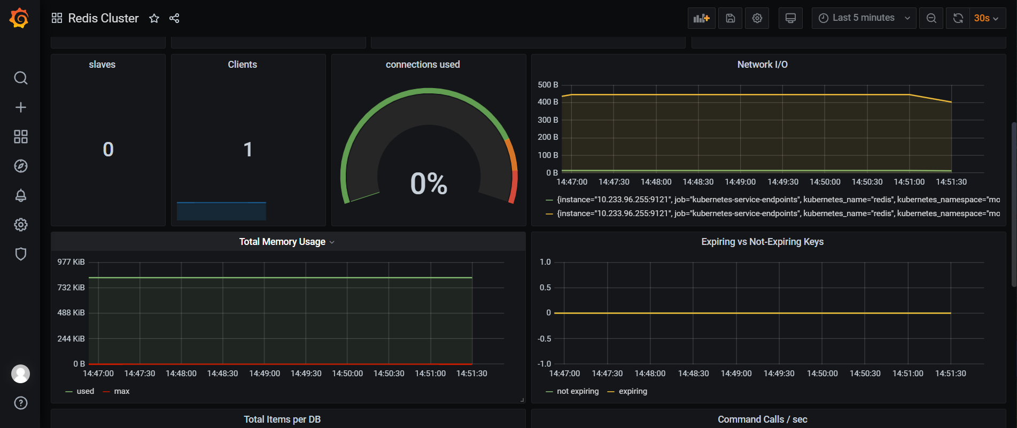Viewport: 1017px width, 428px height.
Task: Open the Total Memory Usage panel menu
Action: [286, 242]
